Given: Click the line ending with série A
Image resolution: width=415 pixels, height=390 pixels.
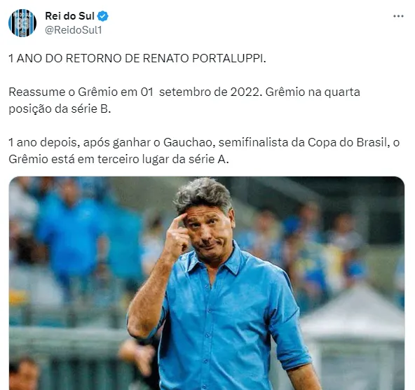Looking at the screenshot, I should pos(118,159).
